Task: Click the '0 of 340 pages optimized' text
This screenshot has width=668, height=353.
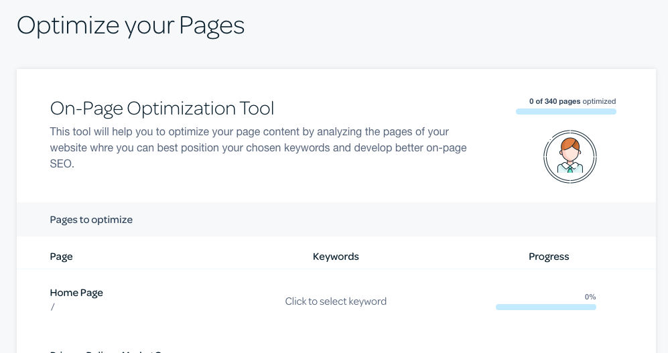Action: point(573,101)
